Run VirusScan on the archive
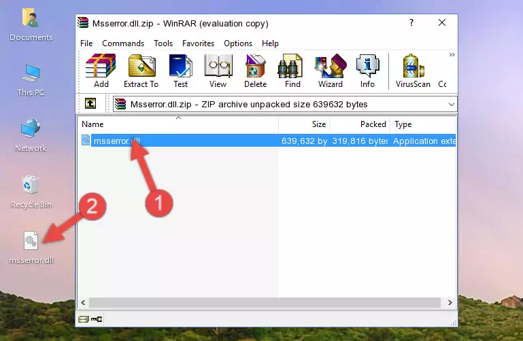 coord(413,71)
